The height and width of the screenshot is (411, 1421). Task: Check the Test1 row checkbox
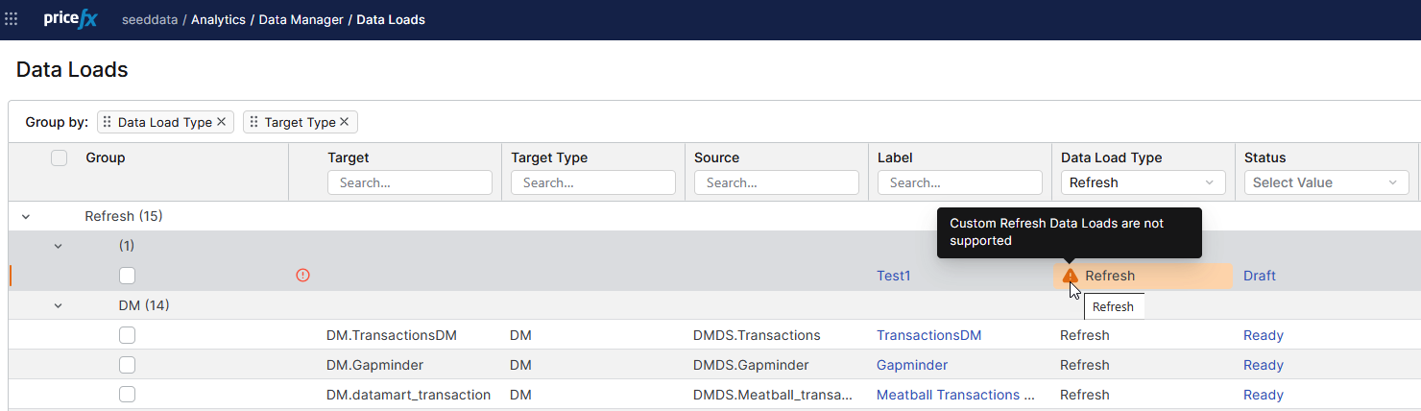coord(127,276)
